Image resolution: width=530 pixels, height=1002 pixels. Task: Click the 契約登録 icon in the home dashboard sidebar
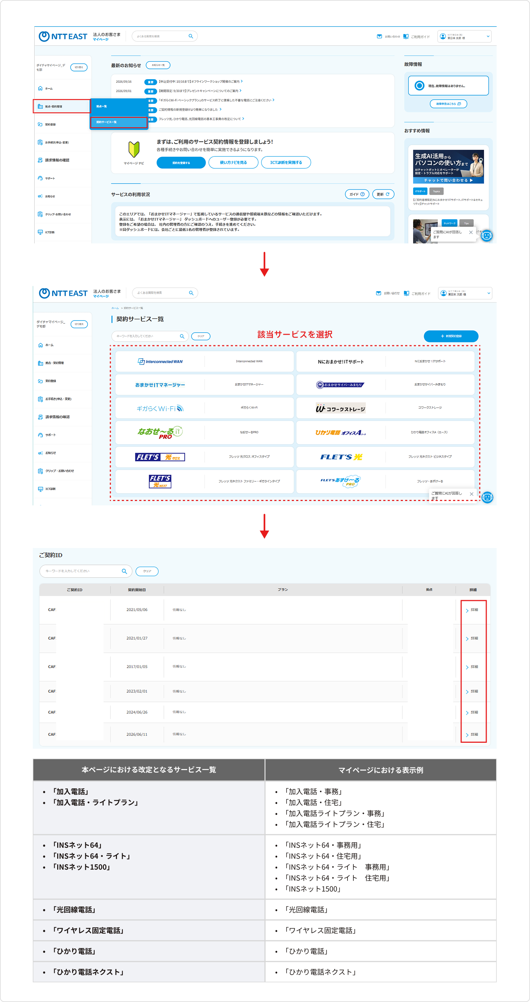[40, 124]
